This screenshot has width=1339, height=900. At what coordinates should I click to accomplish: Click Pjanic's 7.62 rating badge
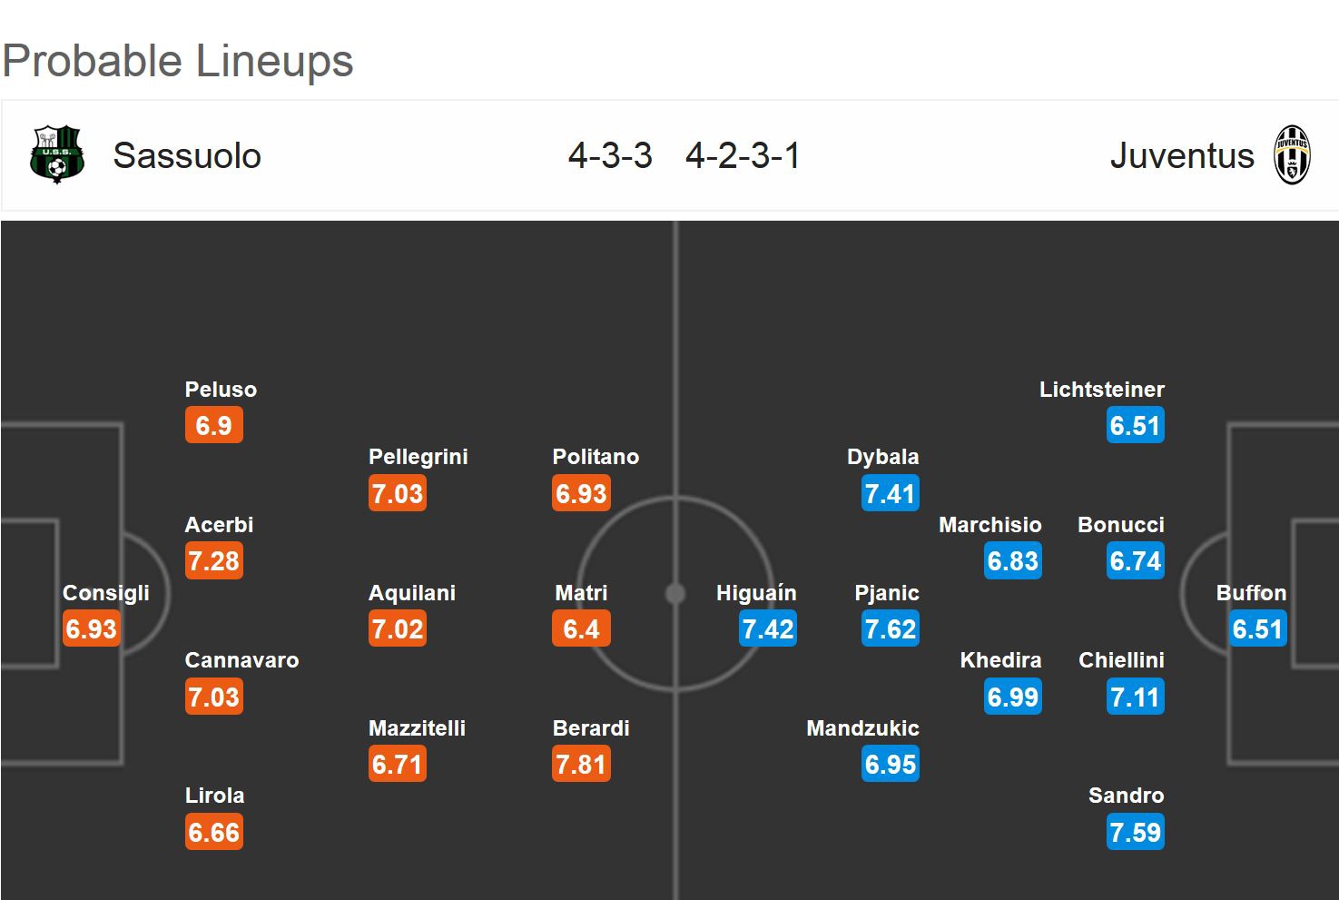(x=890, y=629)
